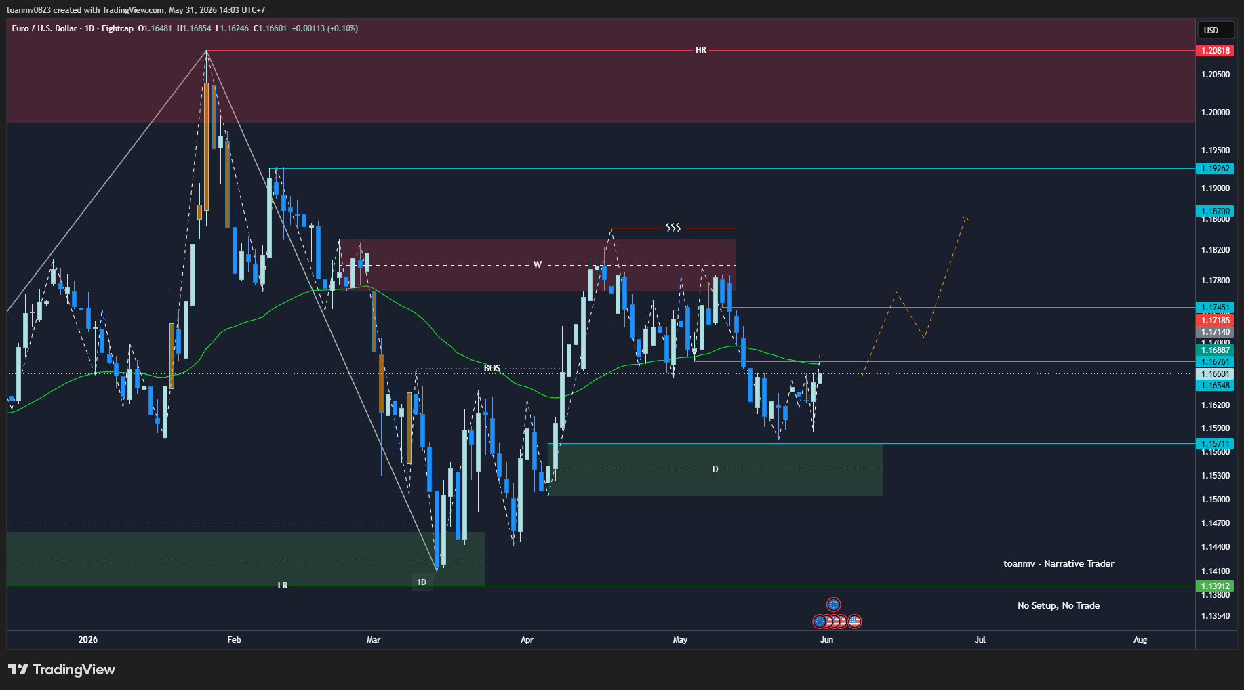
Task: Click the May label on time axis
Action: pos(680,640)
